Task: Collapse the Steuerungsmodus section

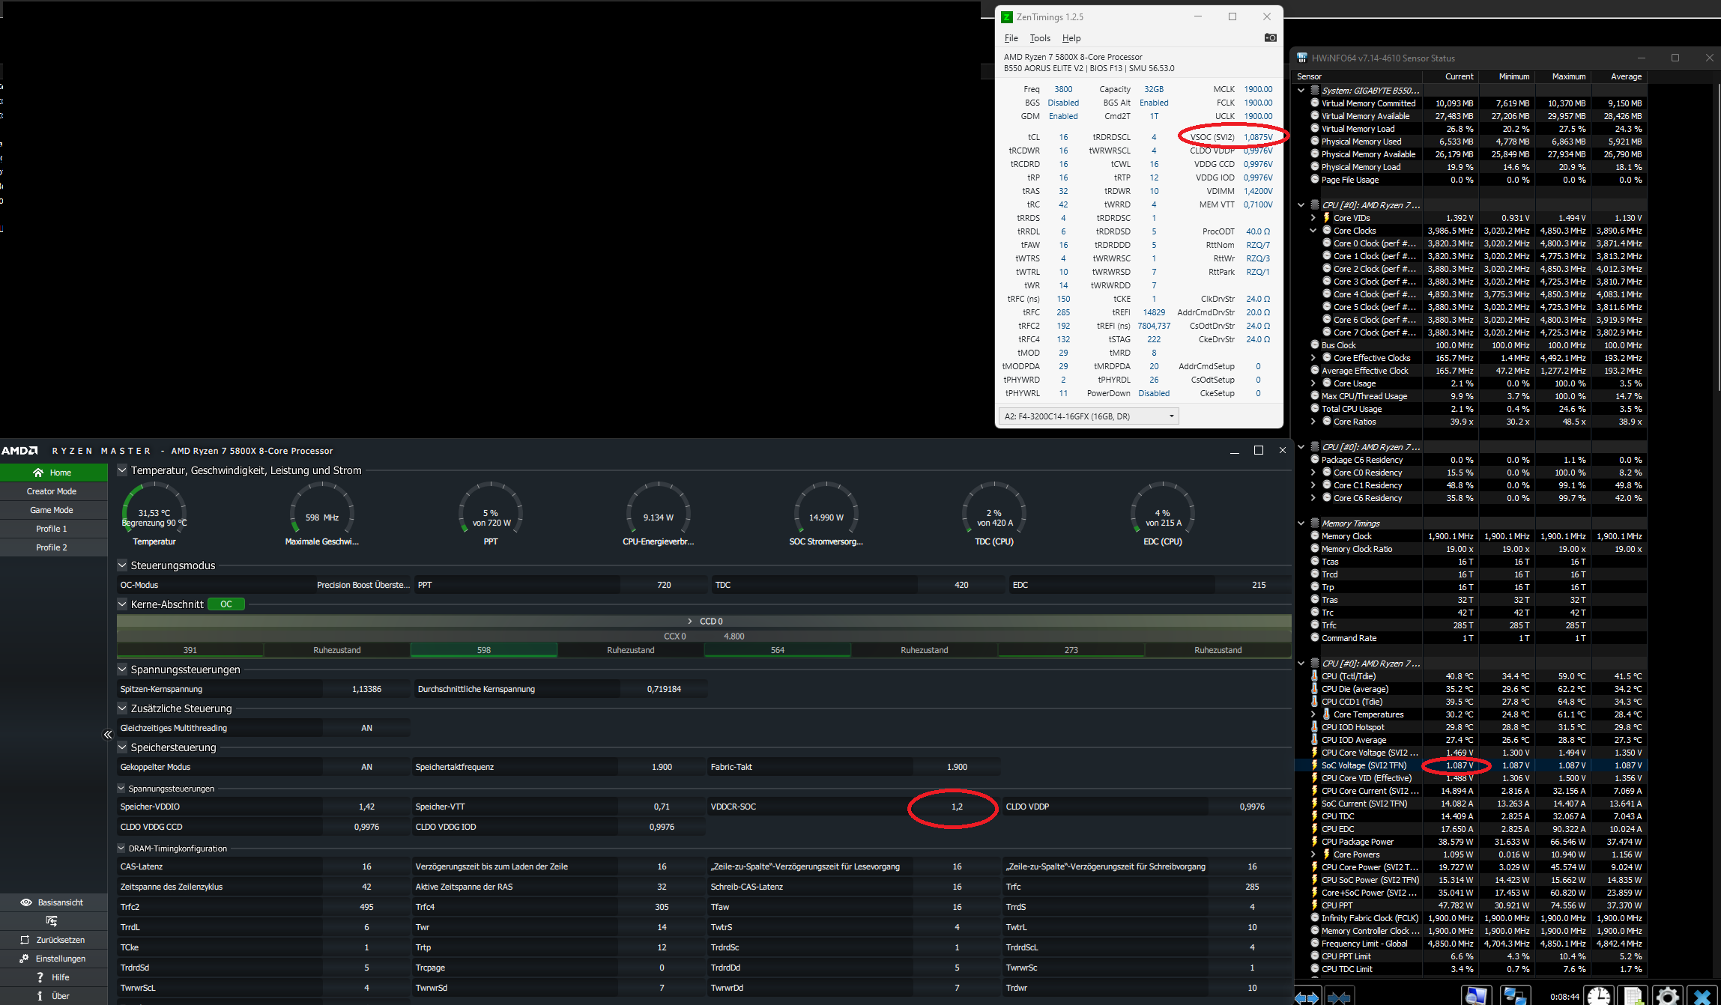Action: [x=122, y=565]
